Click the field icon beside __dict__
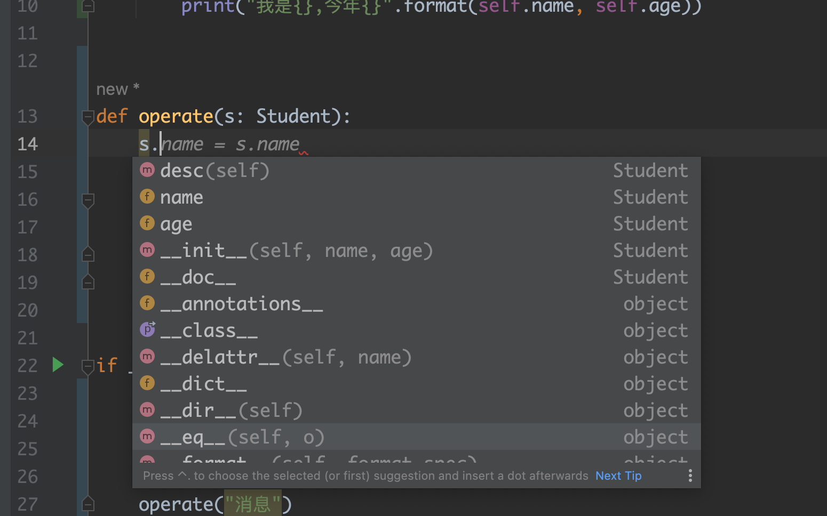Screen dimensions: 827x516 click(x=147, y=383)
